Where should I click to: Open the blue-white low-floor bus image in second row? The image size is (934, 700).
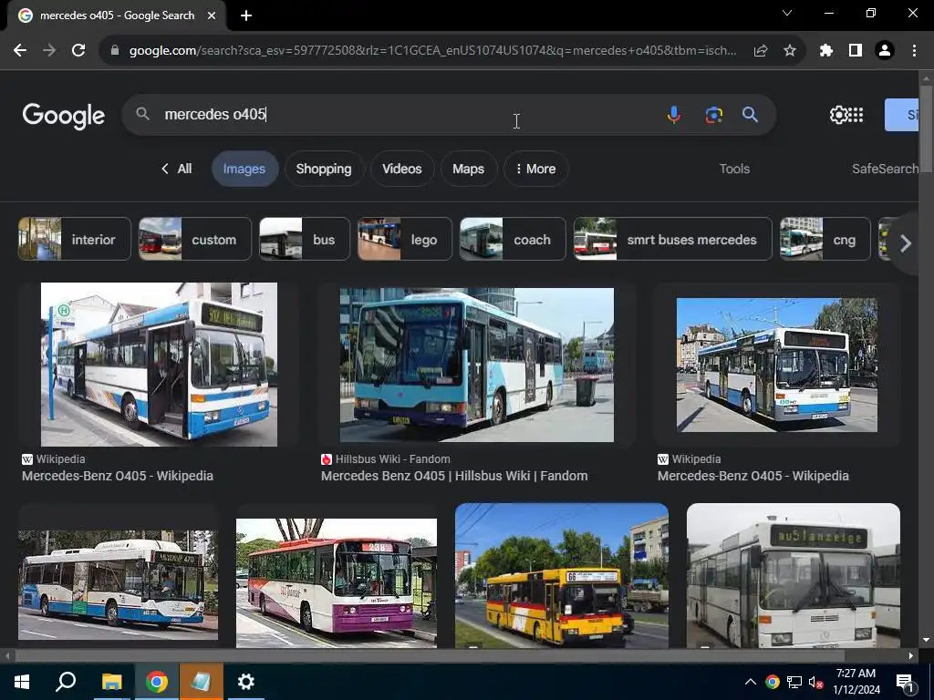coord(118,585)
